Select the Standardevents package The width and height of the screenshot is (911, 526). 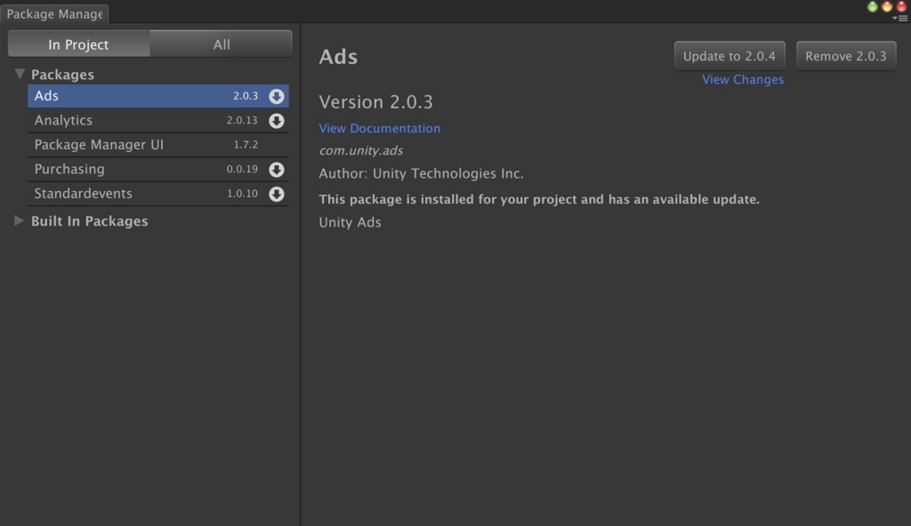[158, 194]
